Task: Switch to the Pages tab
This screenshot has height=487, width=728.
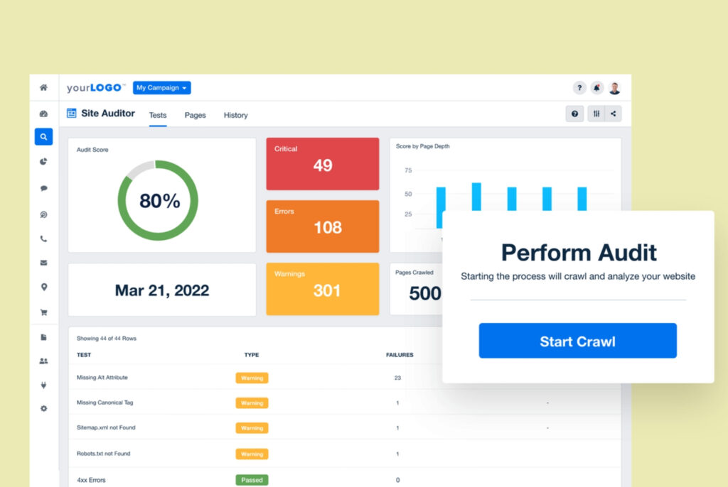Action: [195, 115]
